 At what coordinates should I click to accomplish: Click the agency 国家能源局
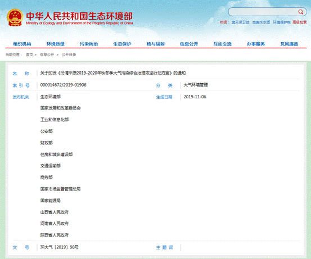pyautogui.click(x=51, y=201)
